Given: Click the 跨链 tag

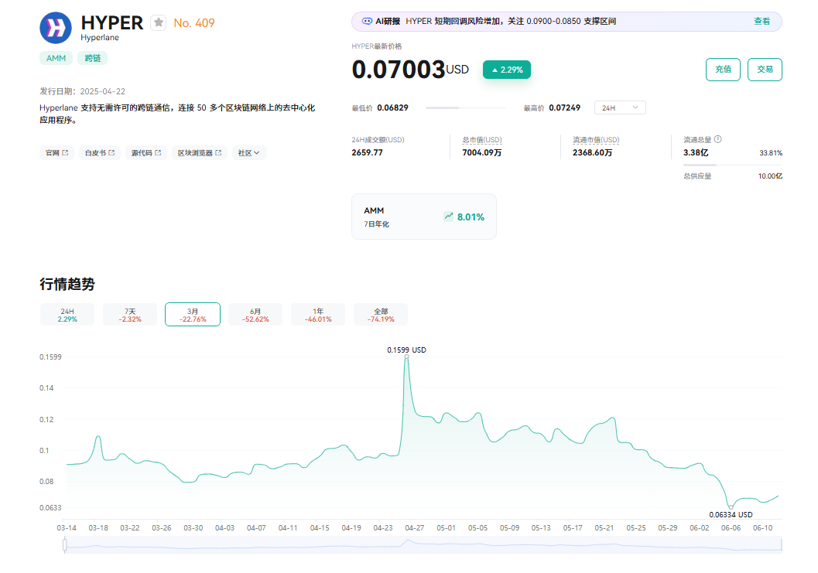Looking at the screenshot, I should click(x=92, y=58).
